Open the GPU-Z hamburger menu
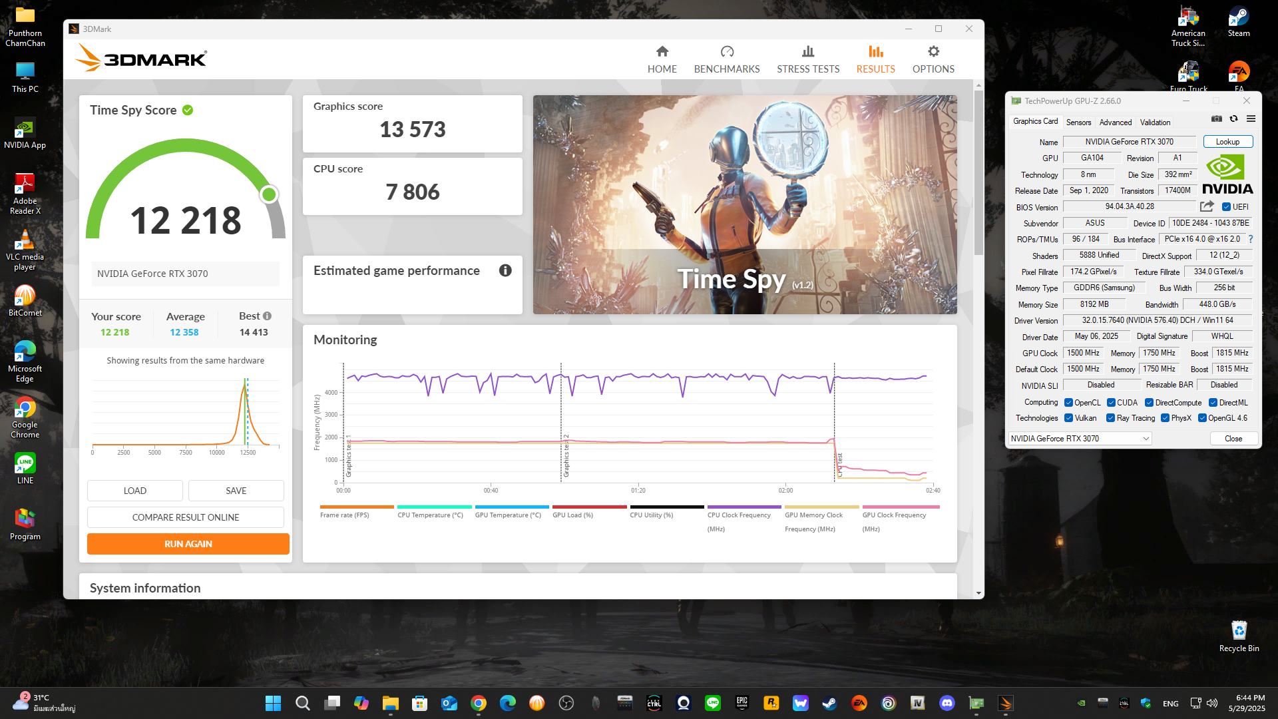The image size is (1278, 719). click(x=1251, y=119)
